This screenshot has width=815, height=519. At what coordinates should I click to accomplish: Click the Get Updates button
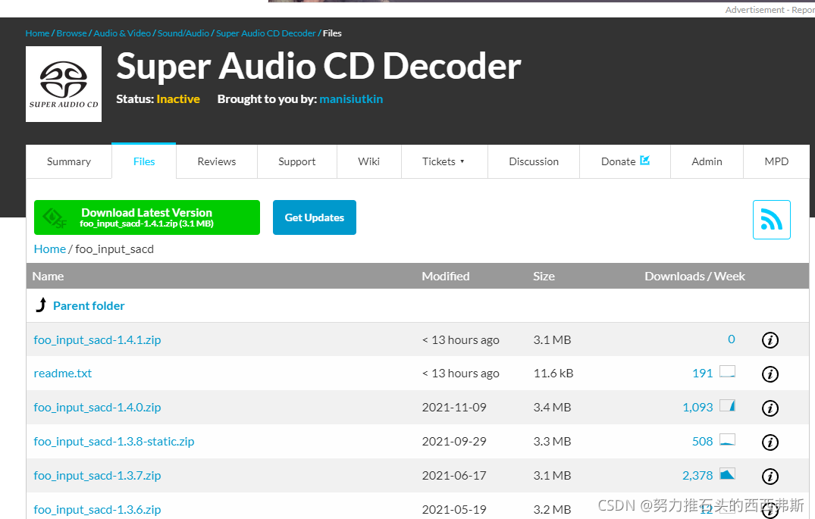(315, 217)
